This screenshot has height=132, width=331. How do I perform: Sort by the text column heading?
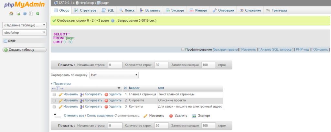click(x=161, y=88)
